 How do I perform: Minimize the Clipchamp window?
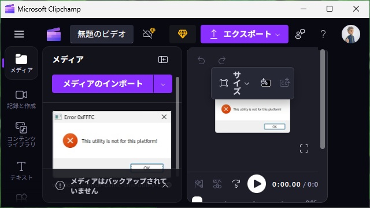(304, 9)
